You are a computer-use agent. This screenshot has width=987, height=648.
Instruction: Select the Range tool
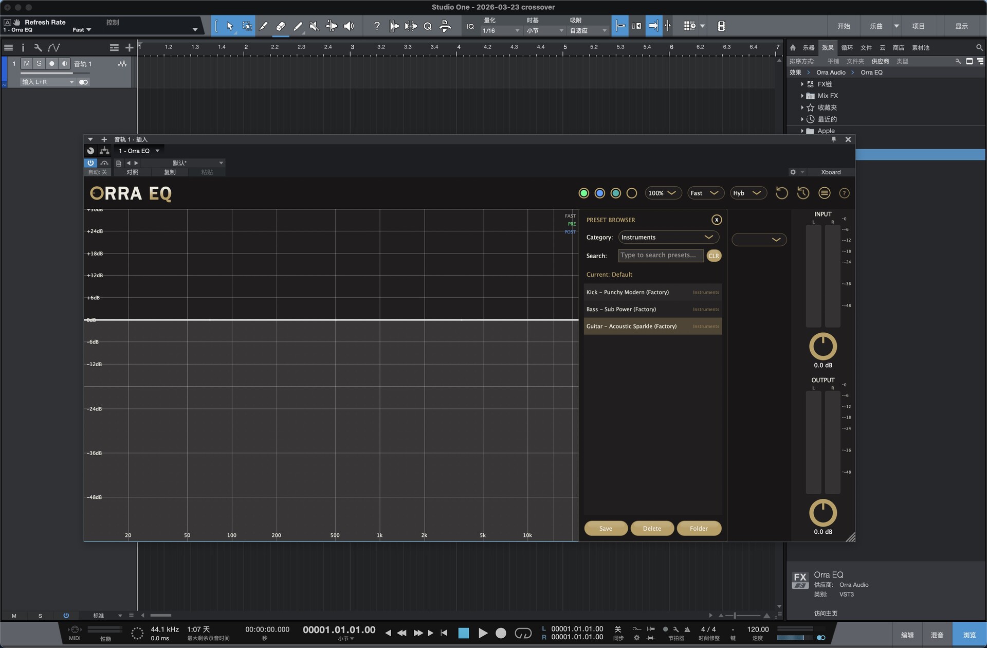pos(247,26)
